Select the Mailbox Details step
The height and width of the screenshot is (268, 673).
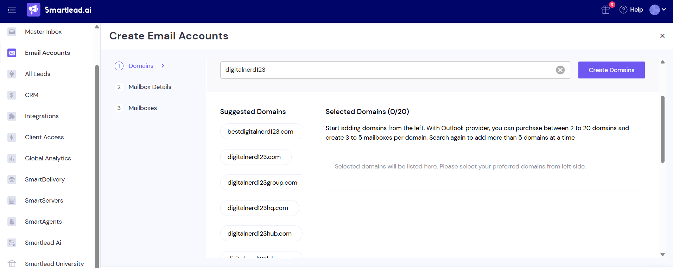pyautogui.click(x=150, y=87)
